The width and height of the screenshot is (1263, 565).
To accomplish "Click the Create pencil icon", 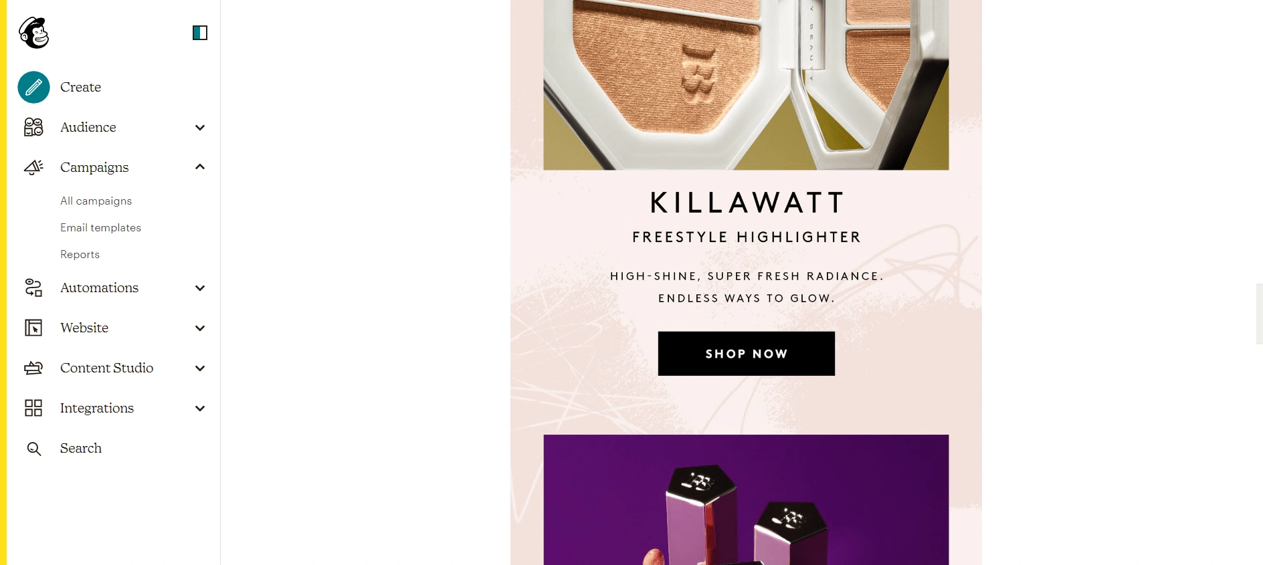I will [x=33, y=87].
